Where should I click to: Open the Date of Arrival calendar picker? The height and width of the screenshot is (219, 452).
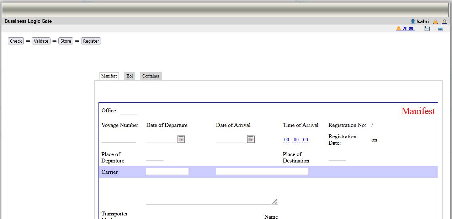click(x=251, y=139)
